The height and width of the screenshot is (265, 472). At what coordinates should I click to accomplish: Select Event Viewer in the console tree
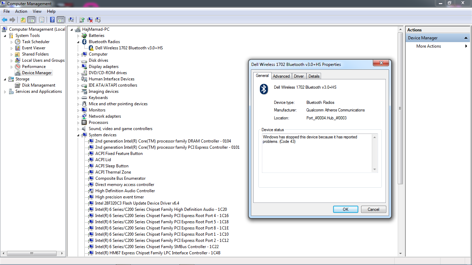click(x=34, y=48)
